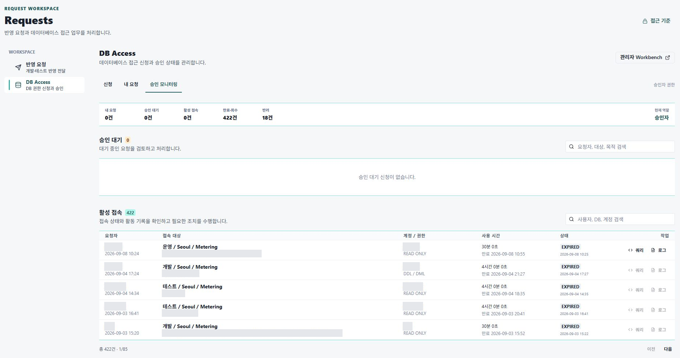Switch to the 내 요청 tab
The height and width of the screenshot is (358, 680).
click(x=131, y=84)
